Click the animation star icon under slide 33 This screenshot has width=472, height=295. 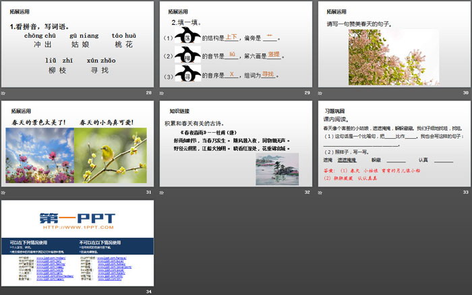tap(321, 192)
